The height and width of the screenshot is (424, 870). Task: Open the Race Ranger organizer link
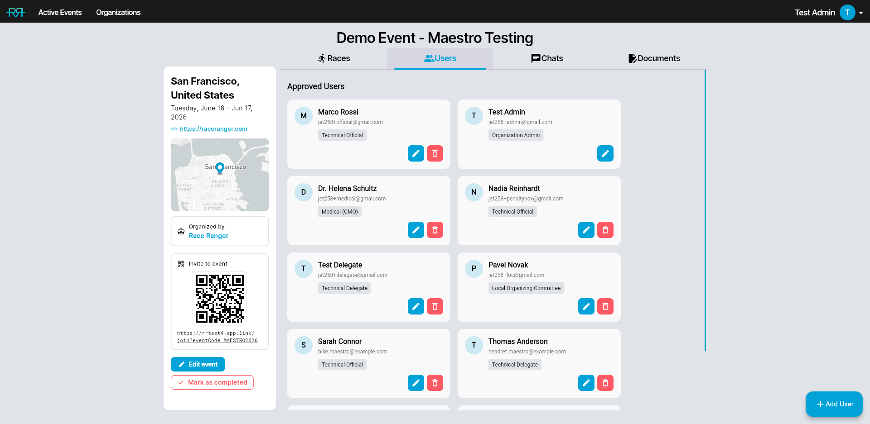(x=208, y=236)
